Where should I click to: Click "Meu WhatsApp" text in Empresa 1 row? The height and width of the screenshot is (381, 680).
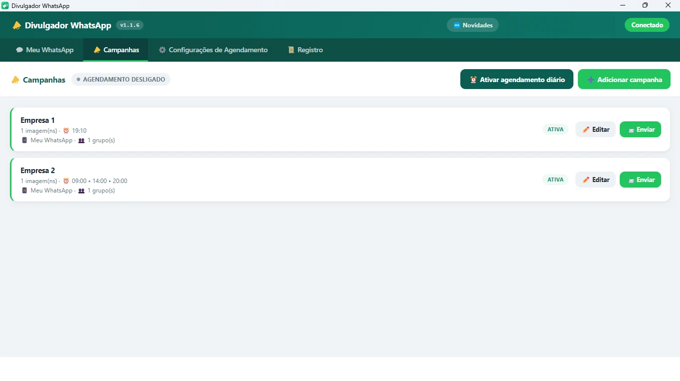pos(51,140)
